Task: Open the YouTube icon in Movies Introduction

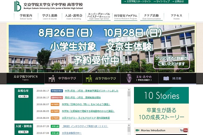Action: coord(184,130)
